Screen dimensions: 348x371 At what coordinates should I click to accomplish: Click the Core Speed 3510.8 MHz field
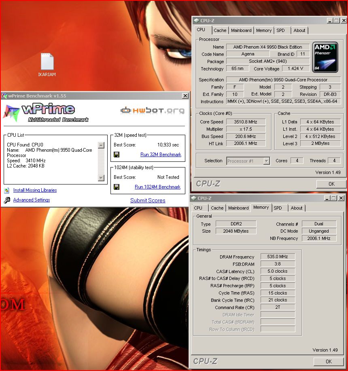pyautogui.click(x=246, y=122)
